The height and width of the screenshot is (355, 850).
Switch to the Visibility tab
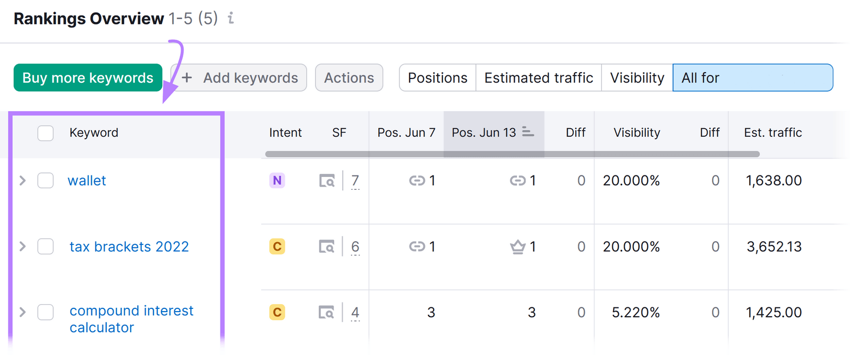(x=636, y=78)
